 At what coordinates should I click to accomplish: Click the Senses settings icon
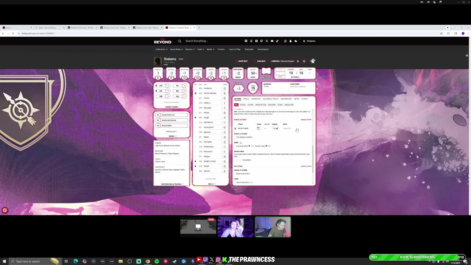point(175,136)
